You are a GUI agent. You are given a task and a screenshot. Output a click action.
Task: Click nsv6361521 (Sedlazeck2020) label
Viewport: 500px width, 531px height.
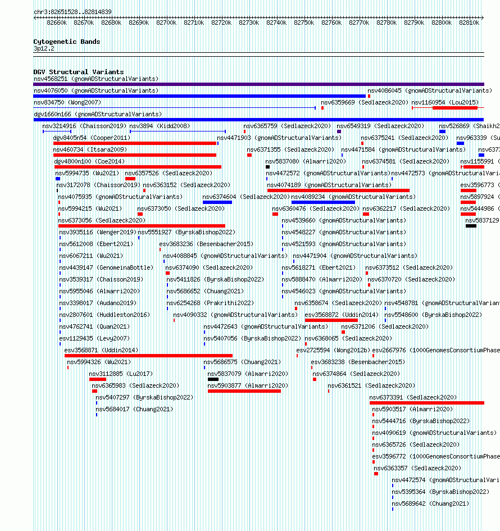(371, 385)
